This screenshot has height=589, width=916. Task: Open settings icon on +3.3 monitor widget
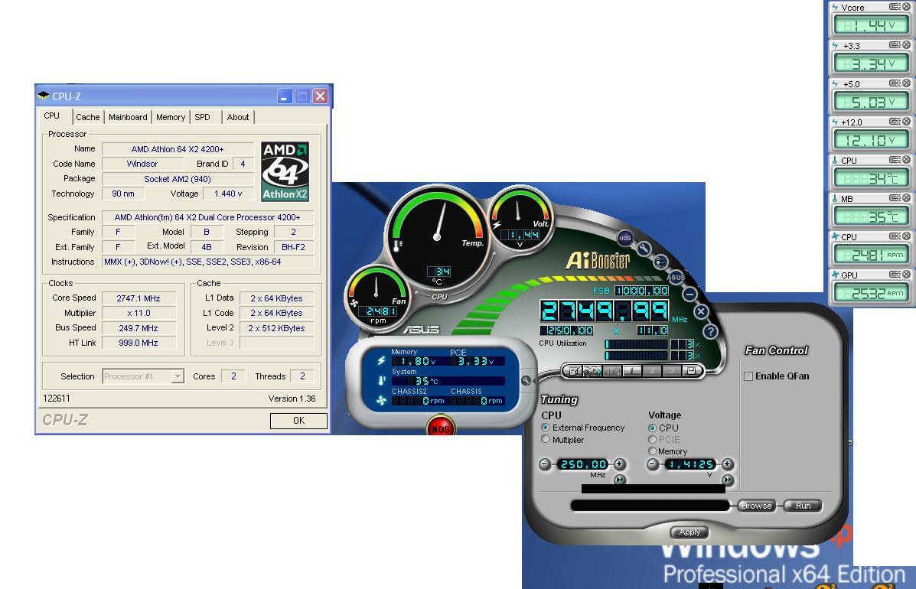click(895, 45)
